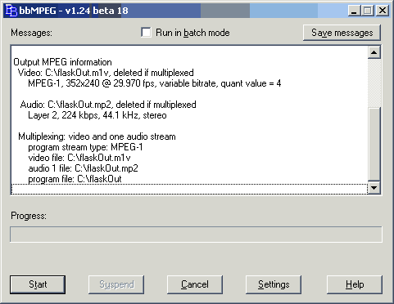Click the Suspend button
The height and width of the screenshot is (304, 394).
116,284
